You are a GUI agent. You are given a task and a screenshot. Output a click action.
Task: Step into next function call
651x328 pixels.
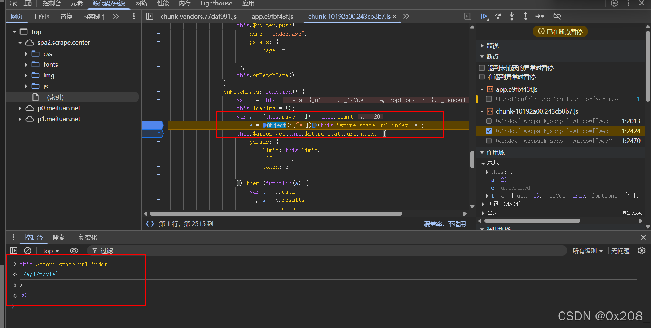tap(512, 16)
